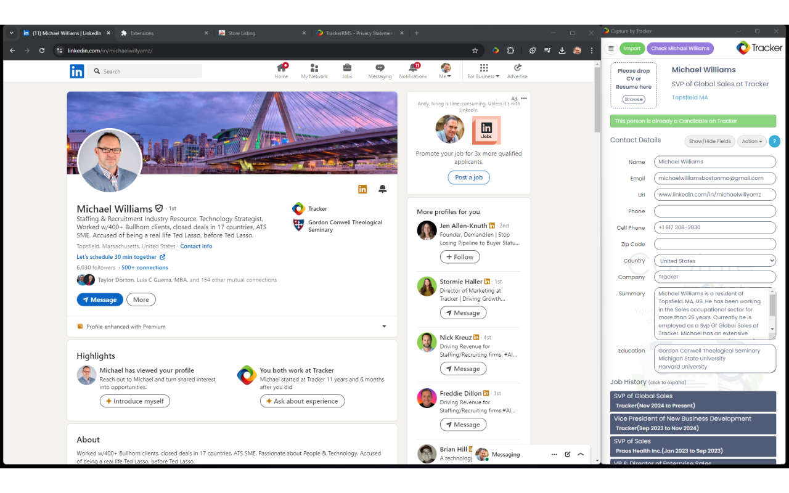Click the Email field in Tracker

pos(715,178)
